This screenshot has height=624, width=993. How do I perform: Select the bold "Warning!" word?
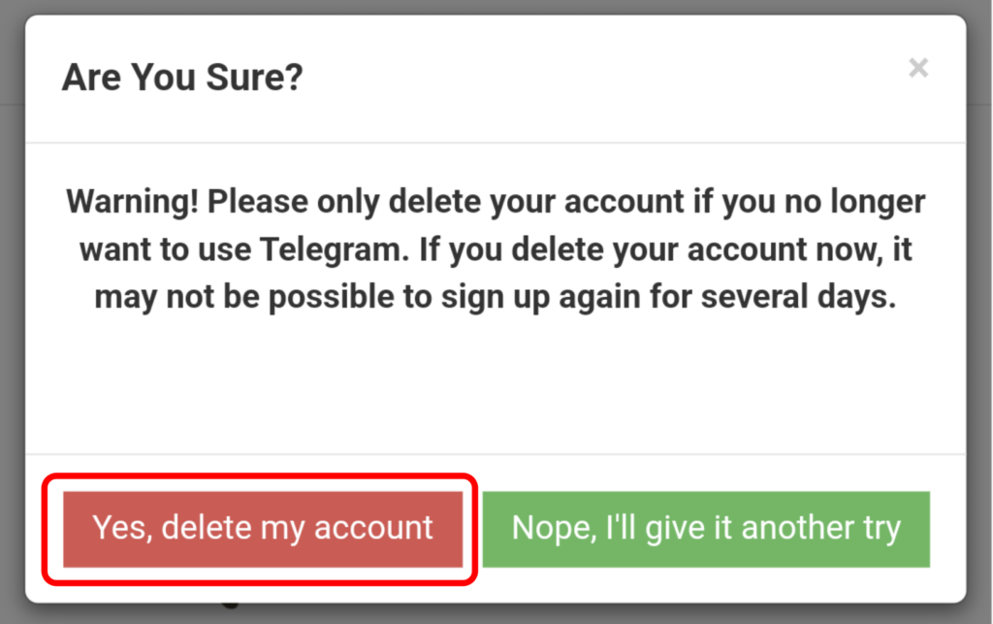click(x=132, y=203)
